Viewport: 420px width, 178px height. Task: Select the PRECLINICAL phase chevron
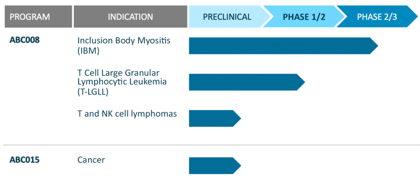coord(227,17)
